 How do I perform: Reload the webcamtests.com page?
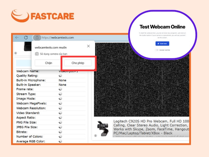(26, 38)
